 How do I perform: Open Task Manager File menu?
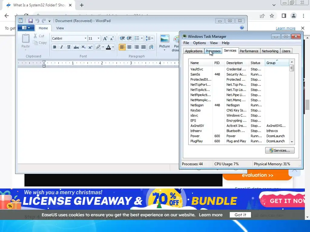click(186, 43)
